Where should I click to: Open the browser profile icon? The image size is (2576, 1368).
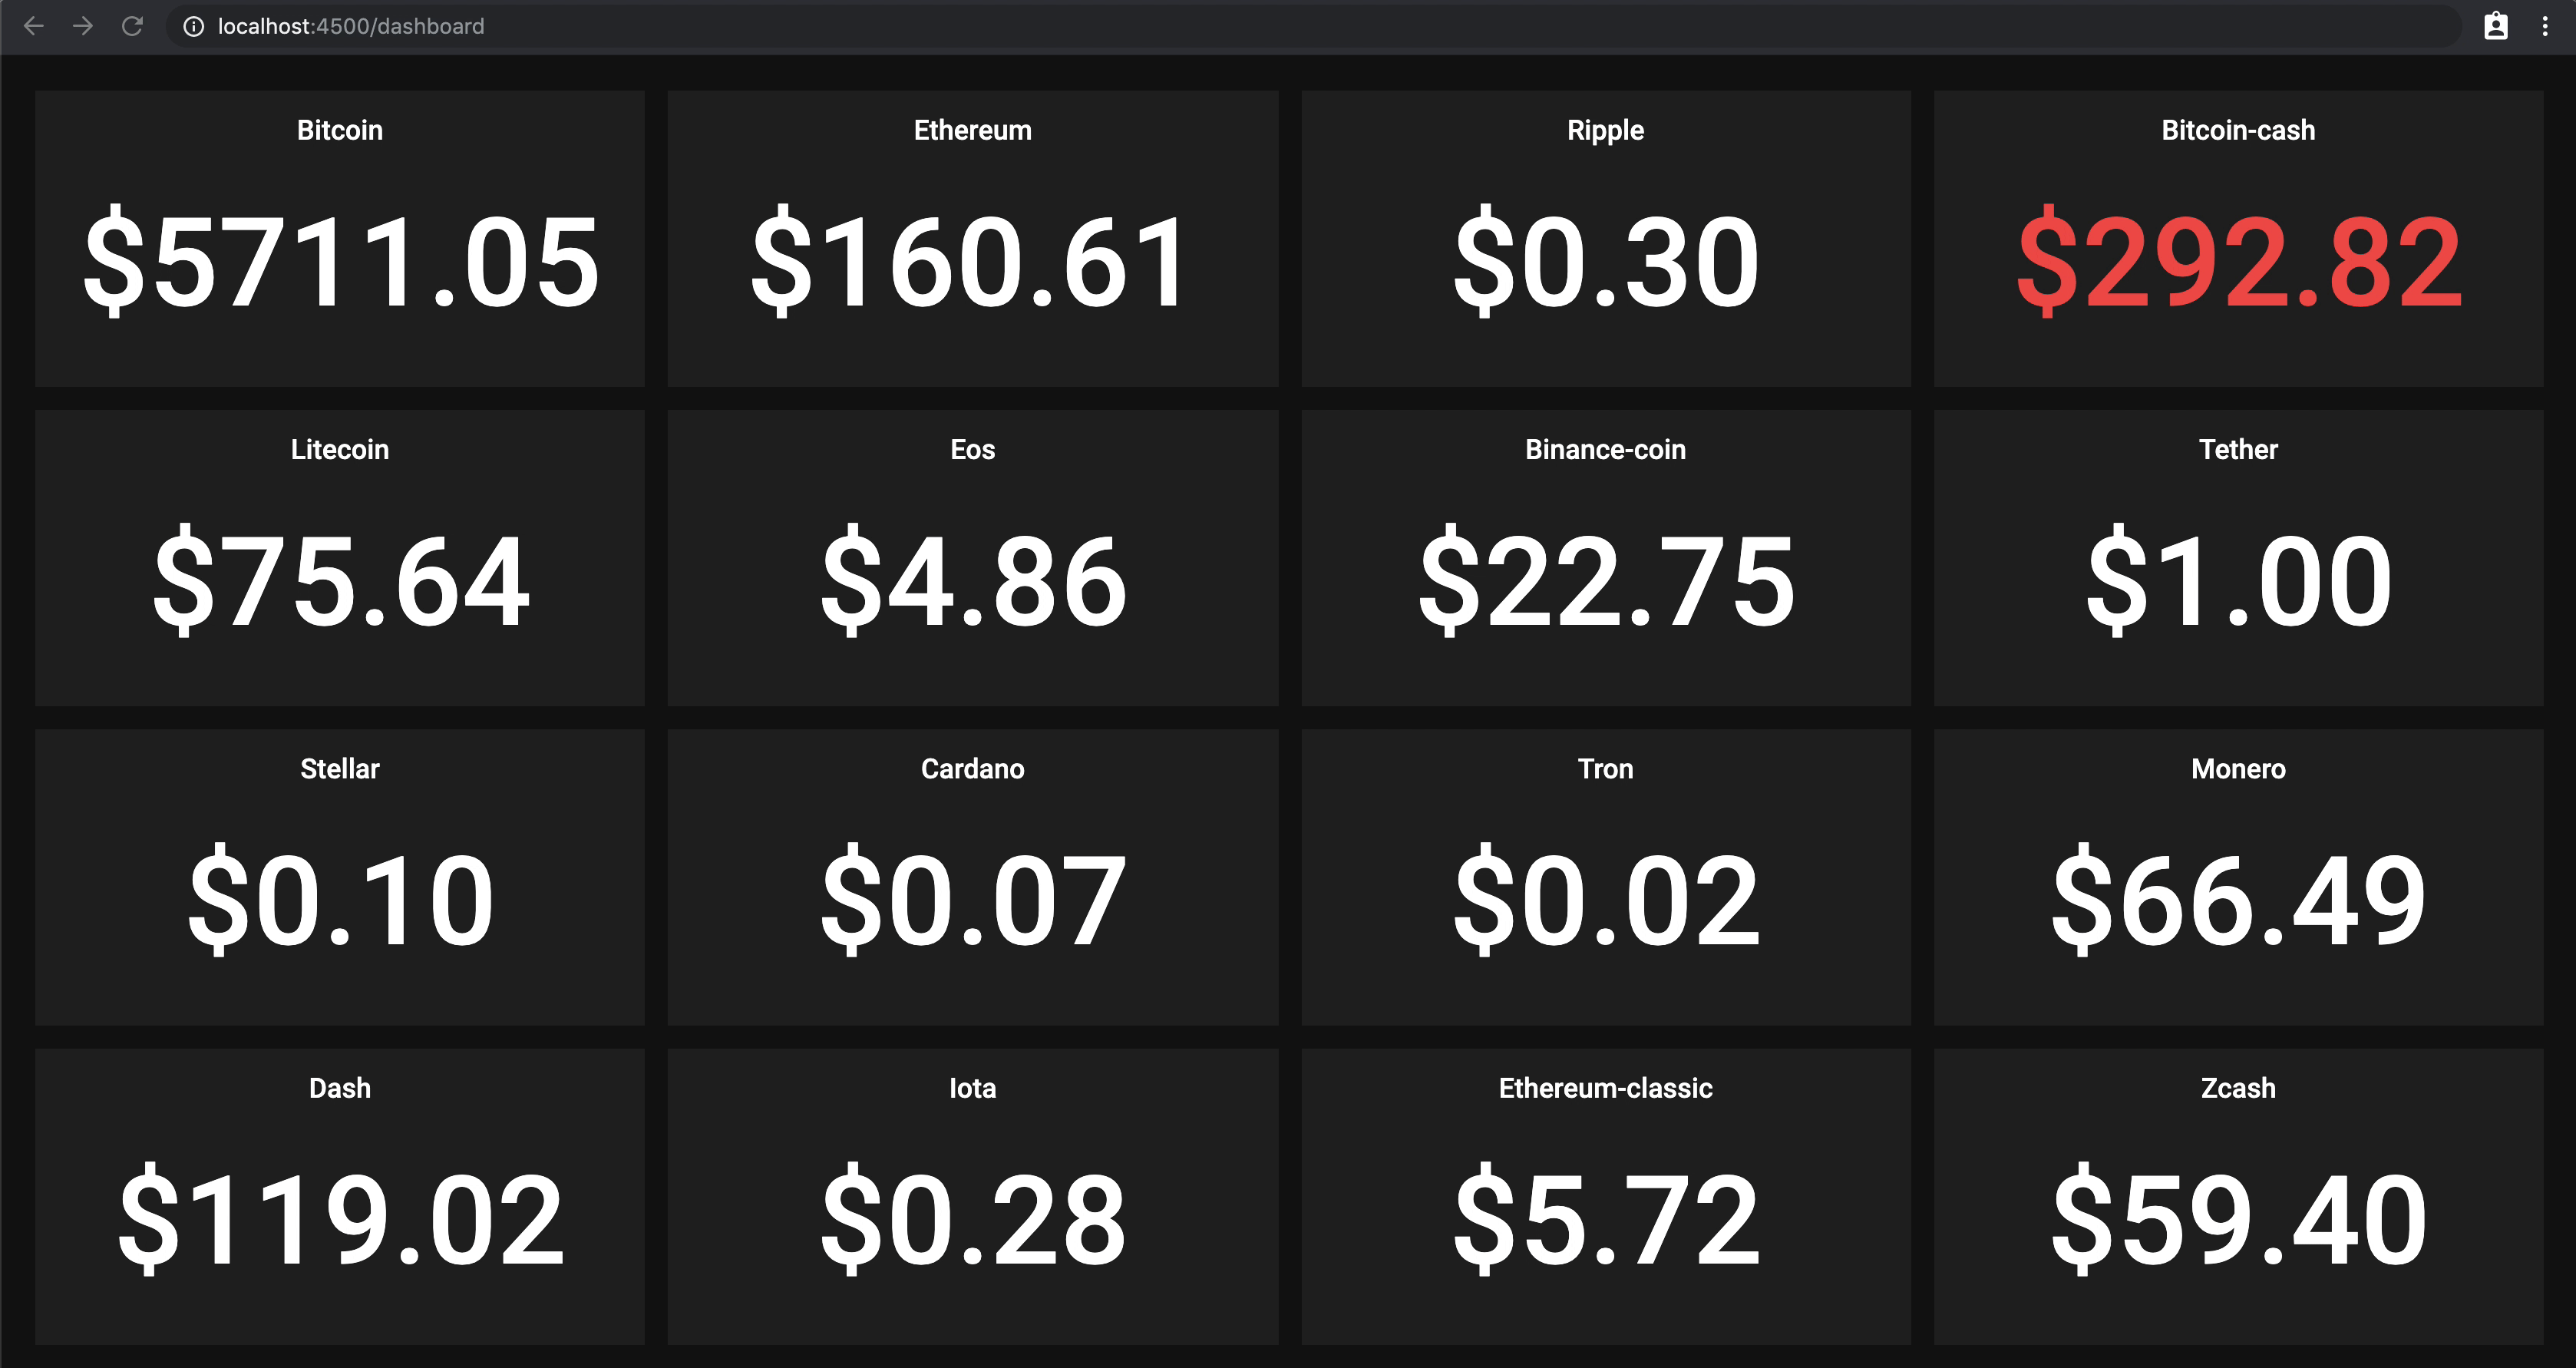(x=2496, y=26)
